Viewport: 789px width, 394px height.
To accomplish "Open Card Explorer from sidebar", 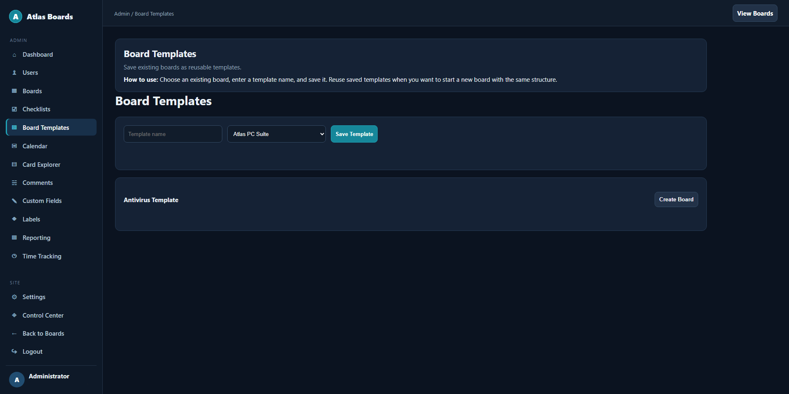I will point(51,165).
